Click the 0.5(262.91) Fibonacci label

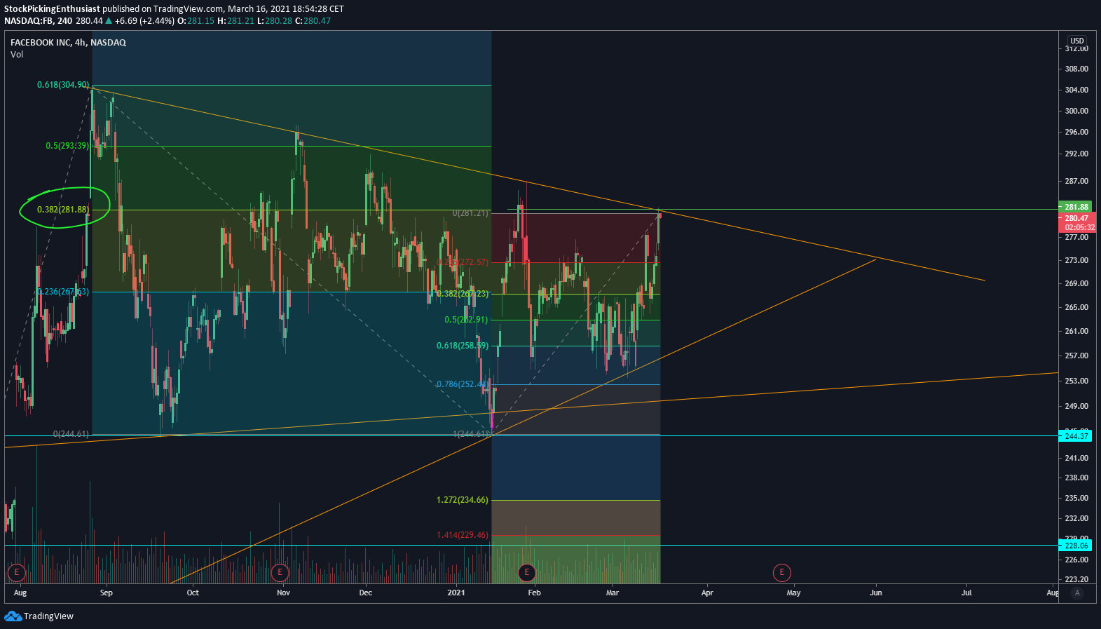coord(466,320)
